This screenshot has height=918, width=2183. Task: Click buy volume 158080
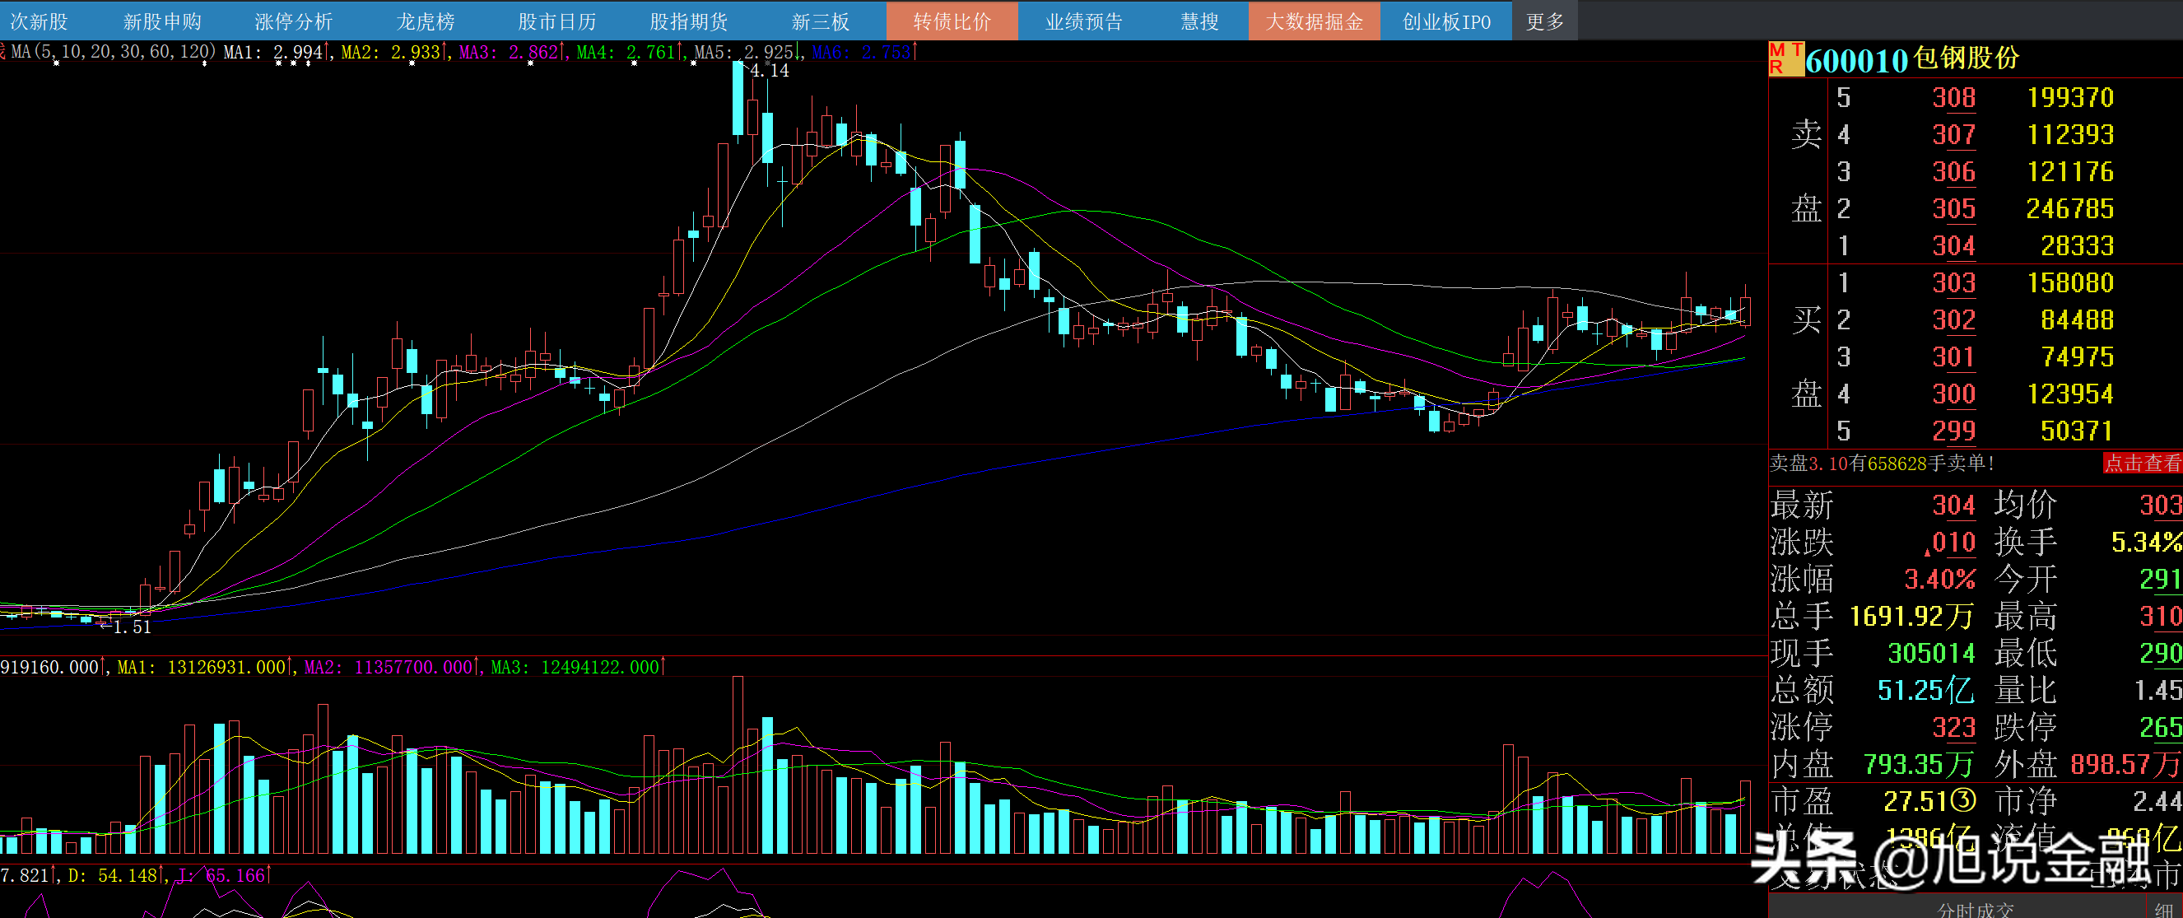(2069, 283)
